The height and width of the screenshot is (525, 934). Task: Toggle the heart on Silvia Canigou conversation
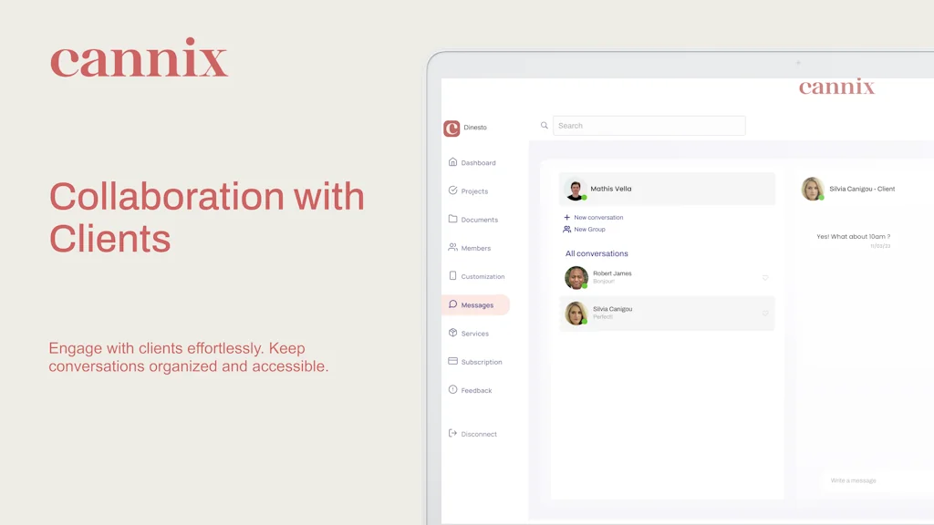[765, 313]
